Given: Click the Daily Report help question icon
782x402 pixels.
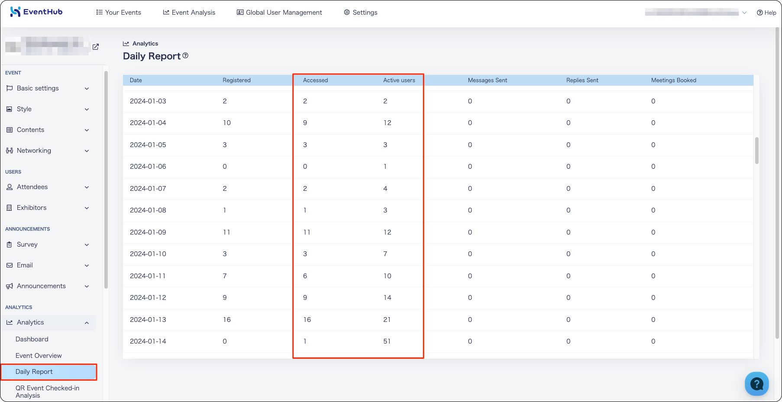Looking at the screenshot, I should tap(185, 55).
